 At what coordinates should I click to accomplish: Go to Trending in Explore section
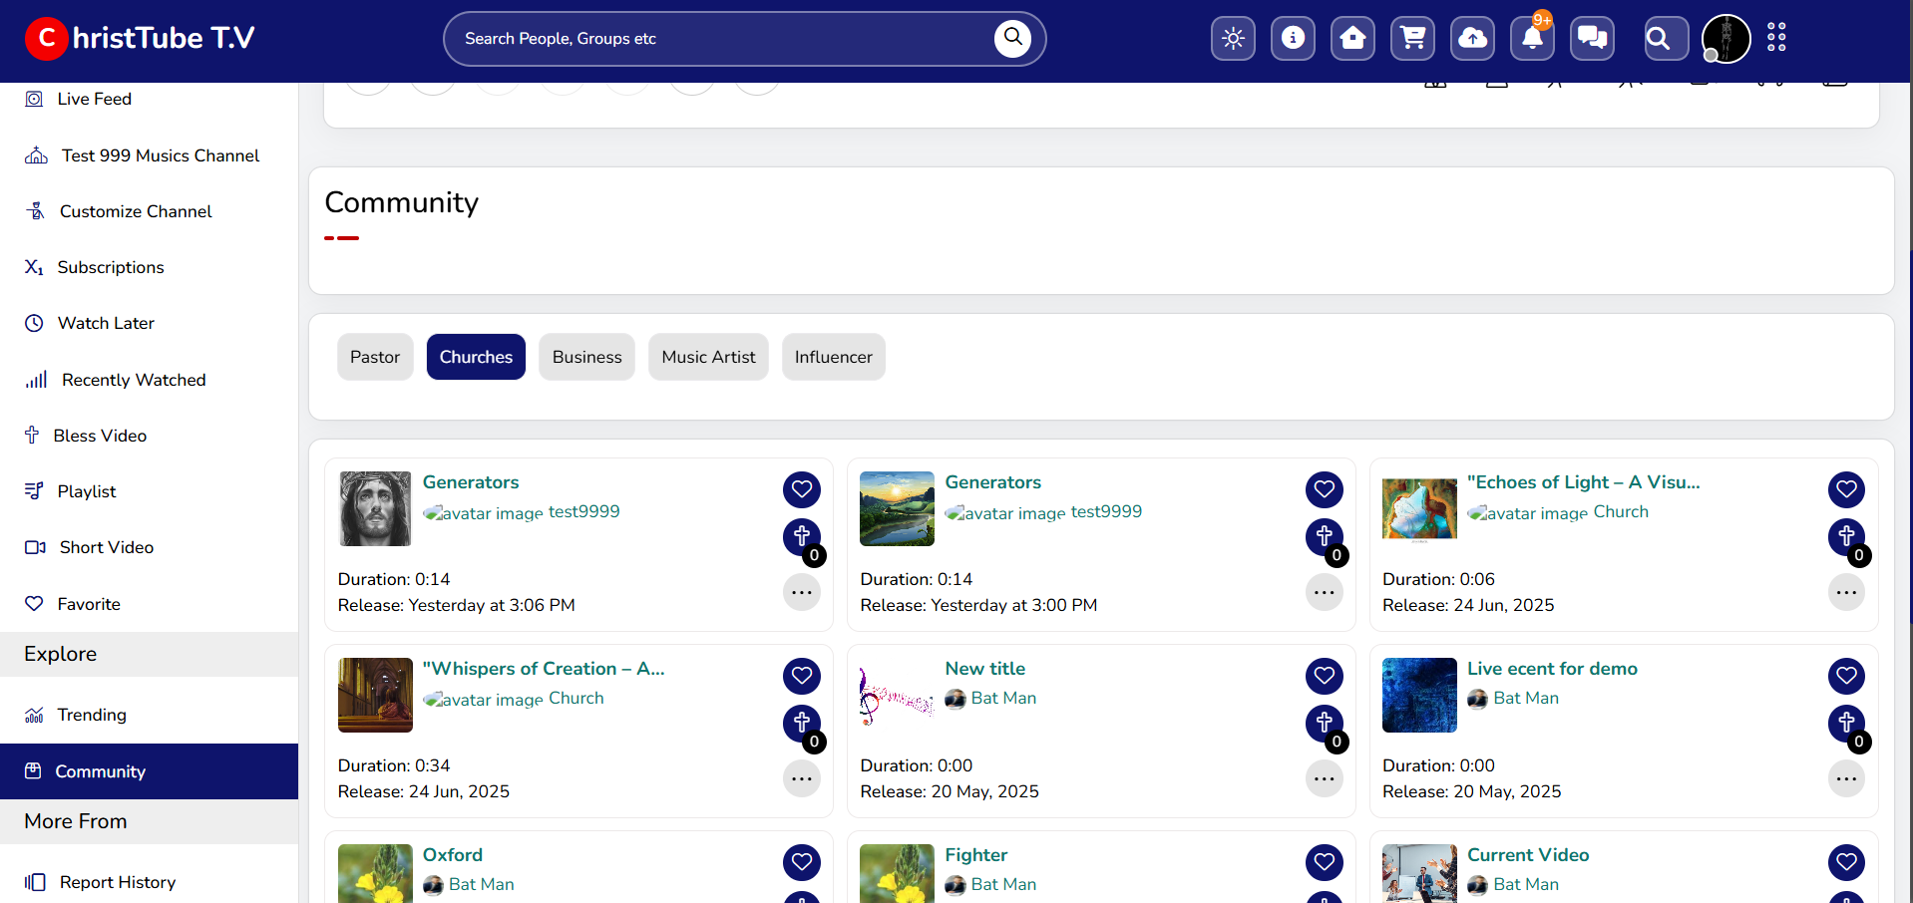pos(92,715)
